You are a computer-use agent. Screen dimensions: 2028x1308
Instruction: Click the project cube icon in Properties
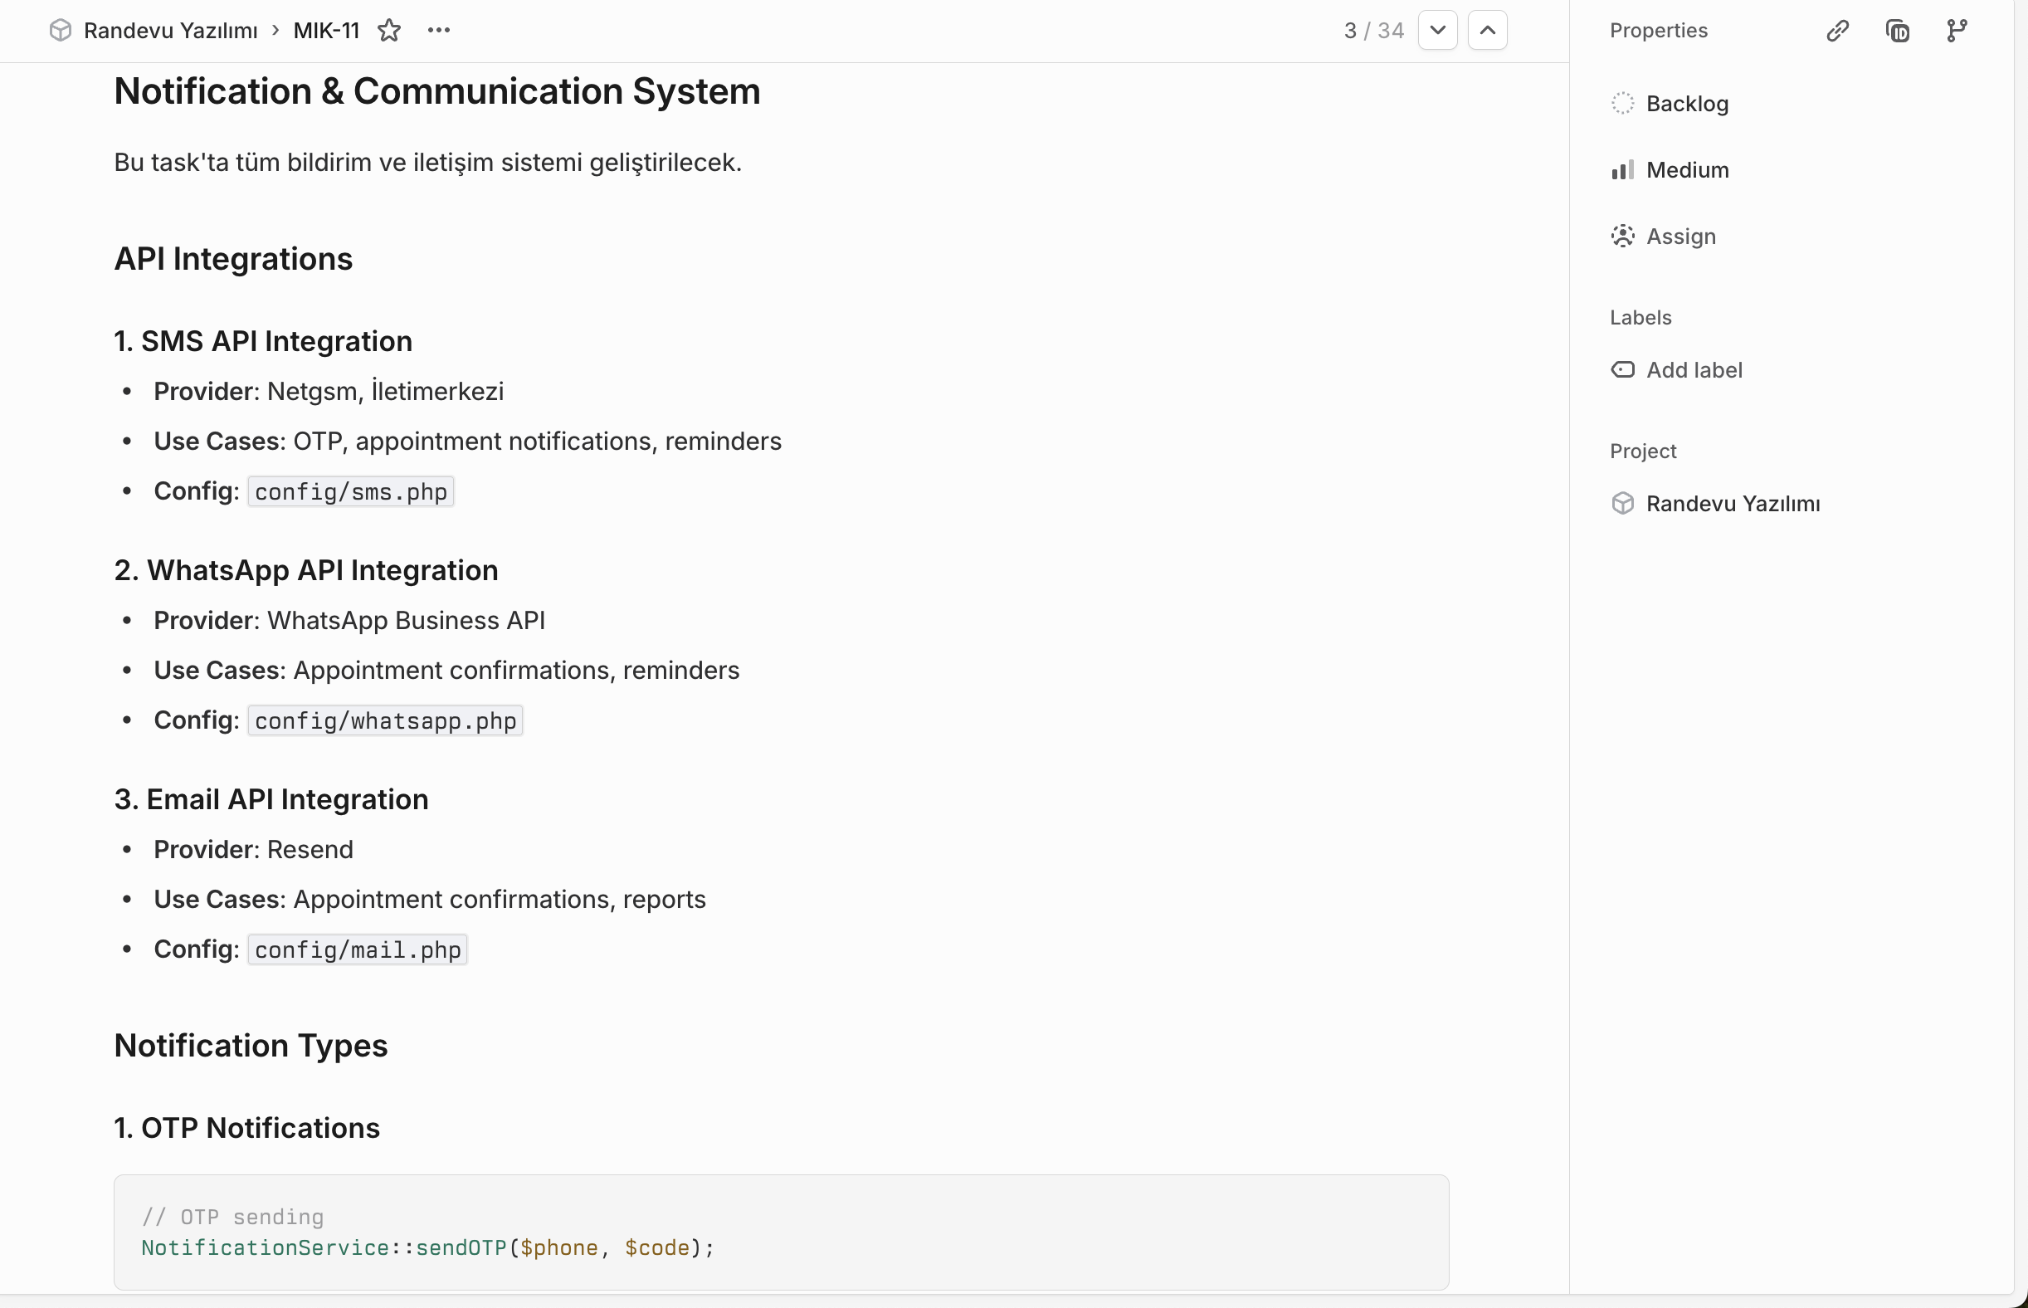pyautogui.click(x=1623, y=504)
